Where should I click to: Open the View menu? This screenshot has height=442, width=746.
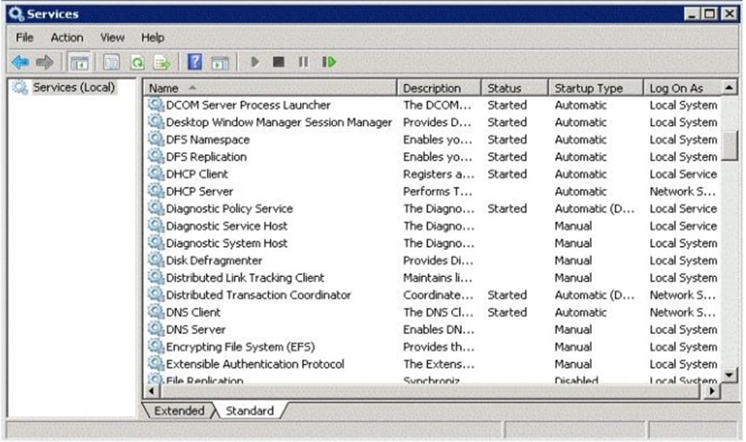point(112,37)
